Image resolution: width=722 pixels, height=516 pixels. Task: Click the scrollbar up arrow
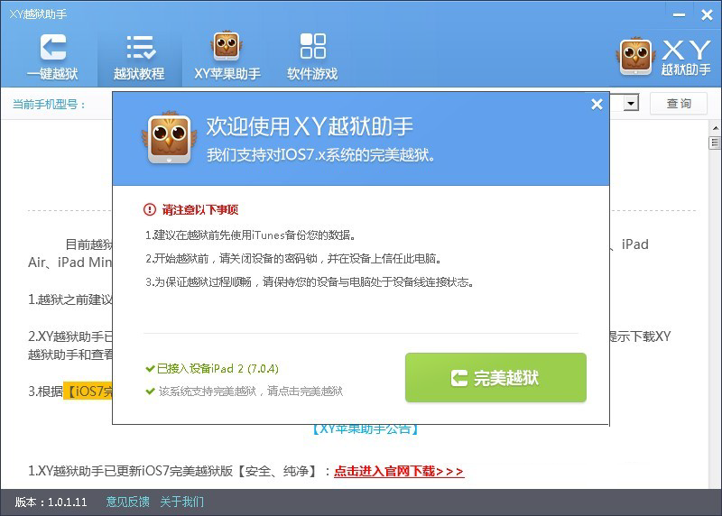715,127
